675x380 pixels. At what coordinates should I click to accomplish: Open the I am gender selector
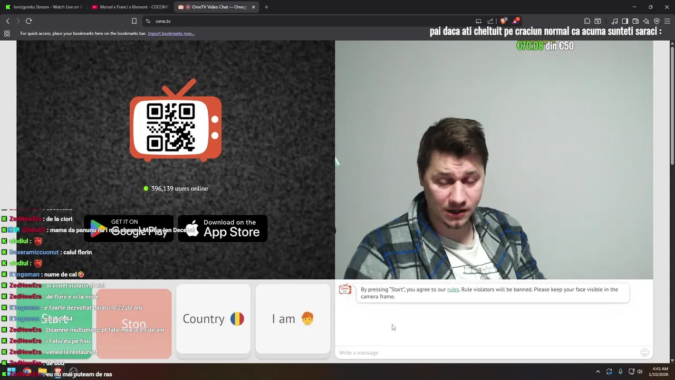pos(293,319)
